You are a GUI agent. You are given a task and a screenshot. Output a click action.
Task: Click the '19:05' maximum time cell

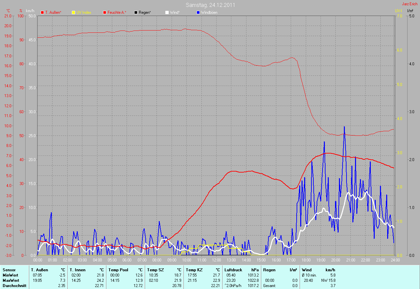tap(37, 280)
